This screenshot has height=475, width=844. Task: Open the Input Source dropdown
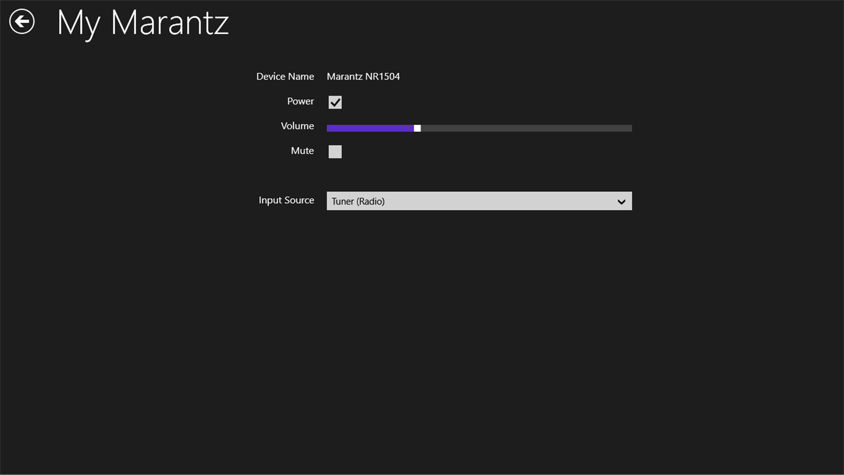pyautogui.click(x=479, y=201)
